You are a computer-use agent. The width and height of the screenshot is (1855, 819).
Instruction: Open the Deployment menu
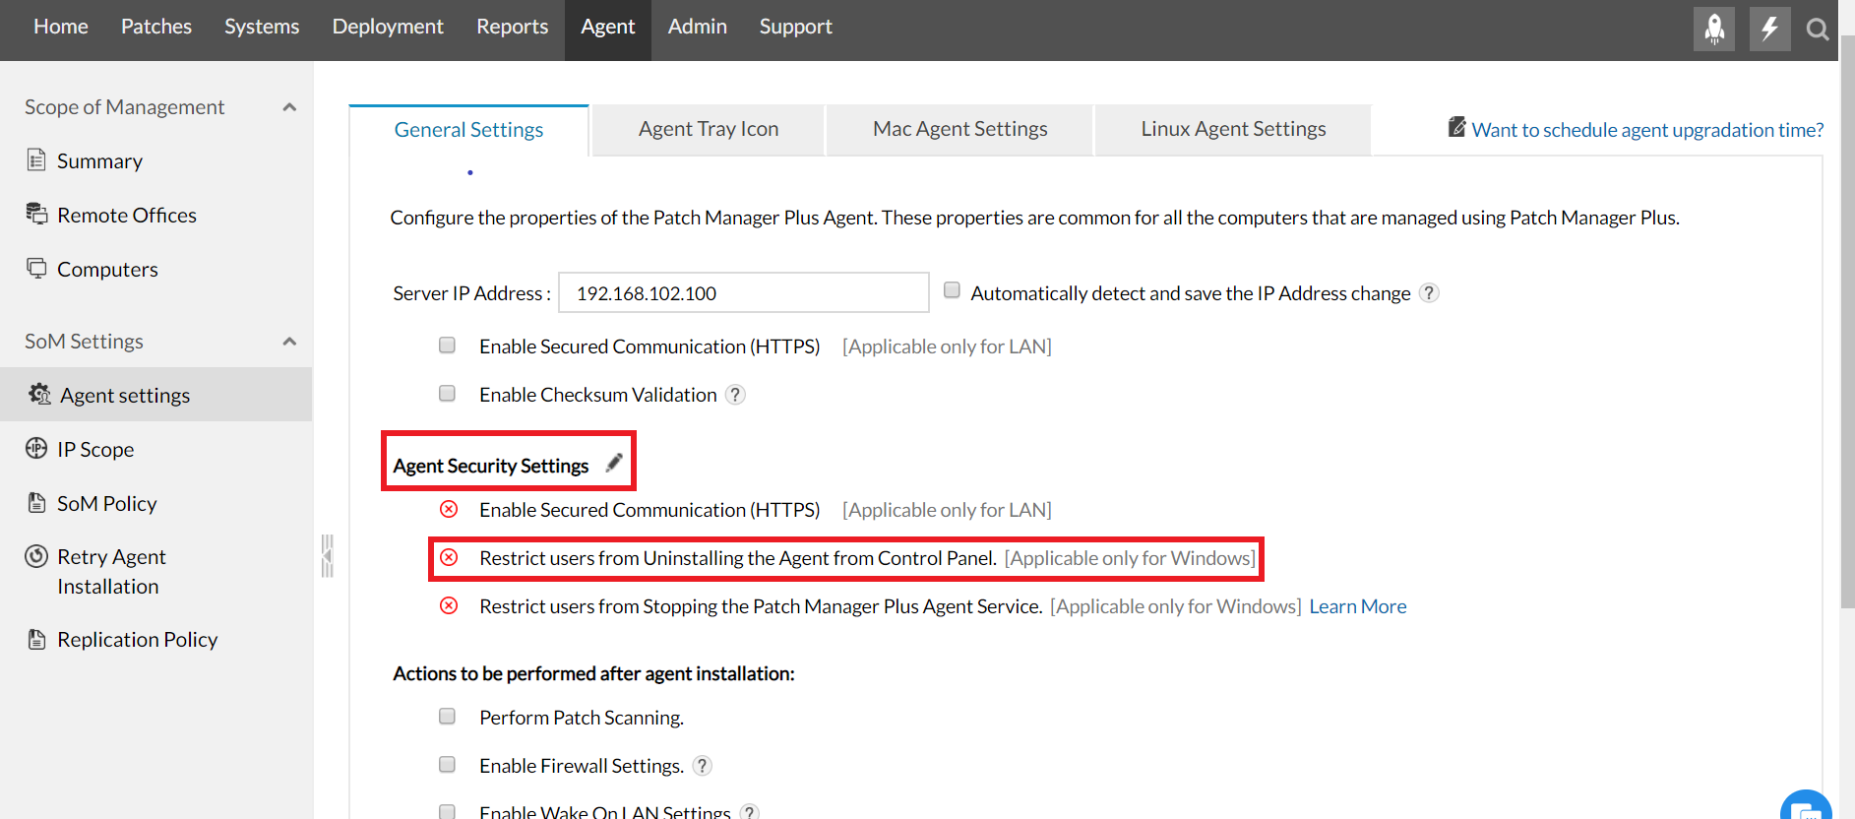click(388, 27)
